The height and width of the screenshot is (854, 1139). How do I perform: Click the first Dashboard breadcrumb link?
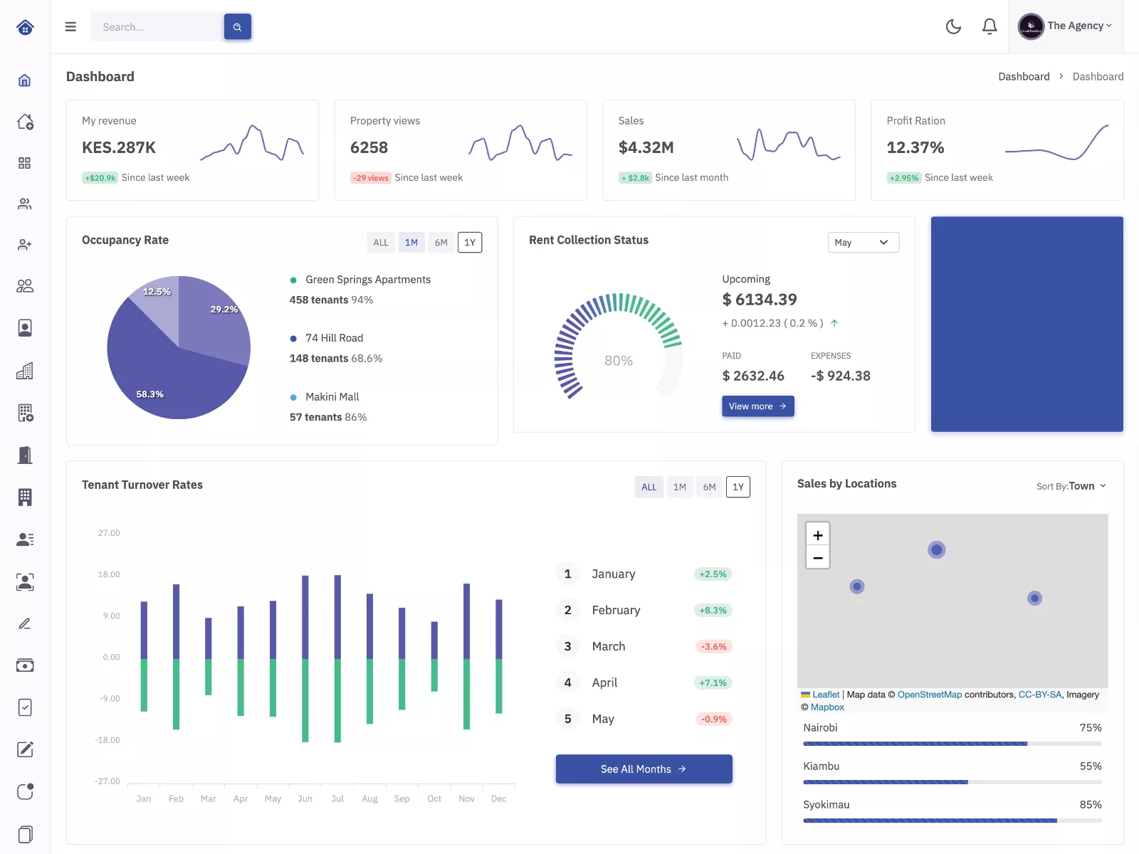coord(1024,77)
